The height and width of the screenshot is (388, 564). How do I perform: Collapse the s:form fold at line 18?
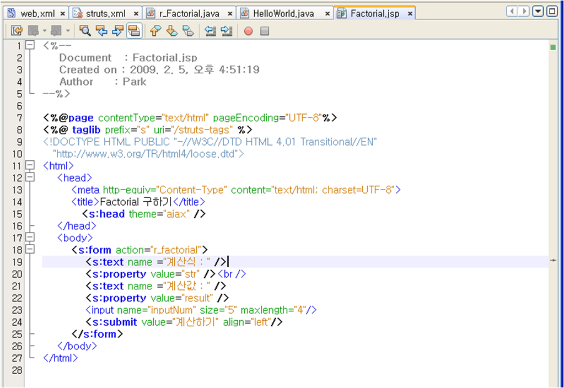pos(30,250)
